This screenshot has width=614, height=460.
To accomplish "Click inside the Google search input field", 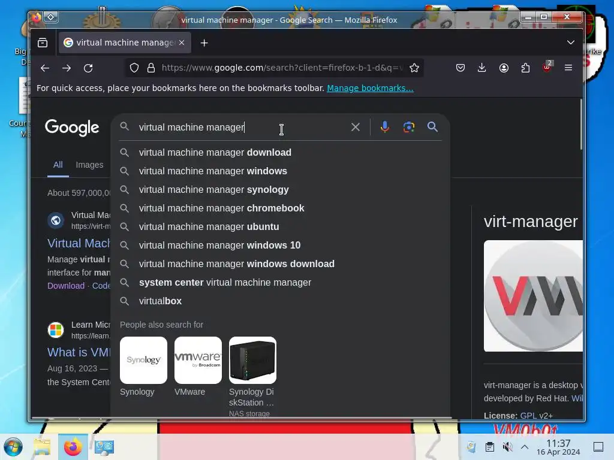I will (243, 127).
